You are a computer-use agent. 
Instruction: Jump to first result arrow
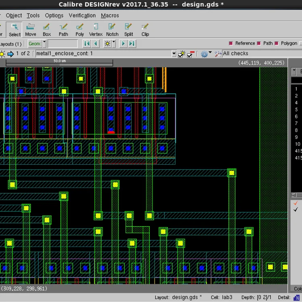pos(87,43)
